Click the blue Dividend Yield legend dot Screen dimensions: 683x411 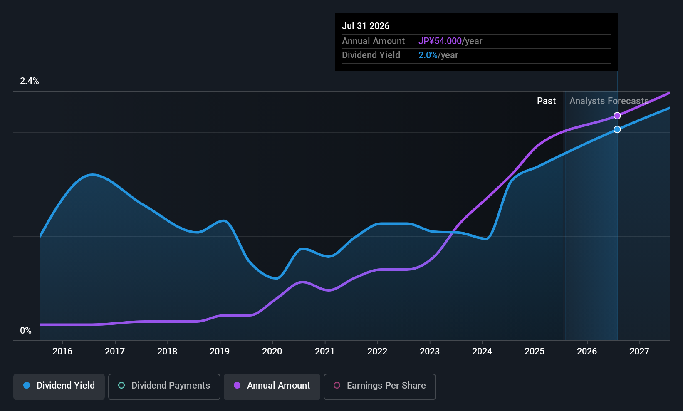[x=27, y=385]
